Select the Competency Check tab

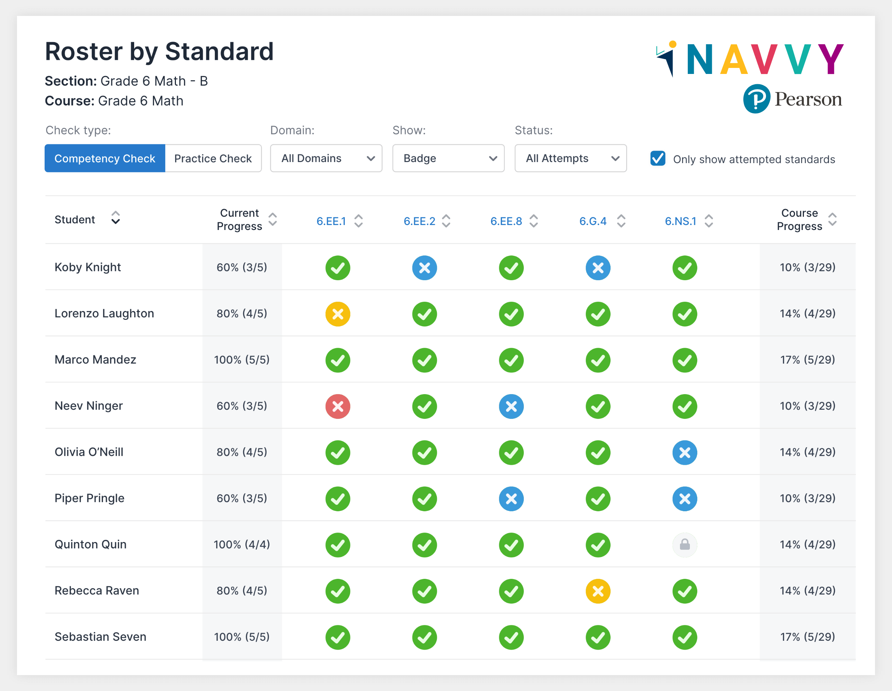pos(104,159)
